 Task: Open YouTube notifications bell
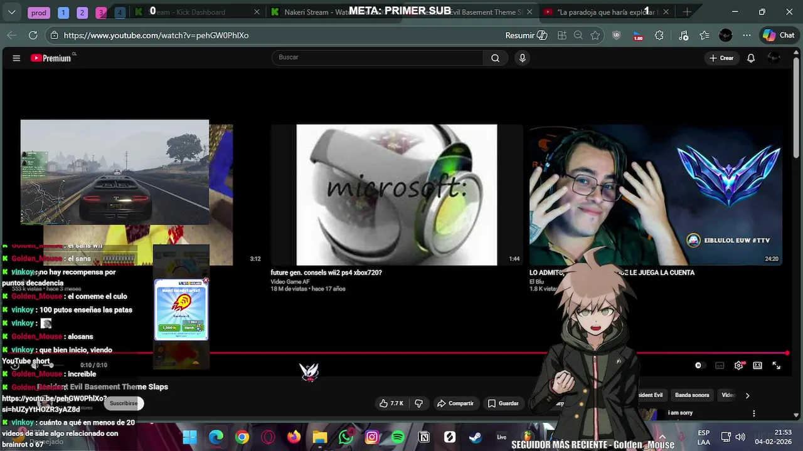[751, 58]
